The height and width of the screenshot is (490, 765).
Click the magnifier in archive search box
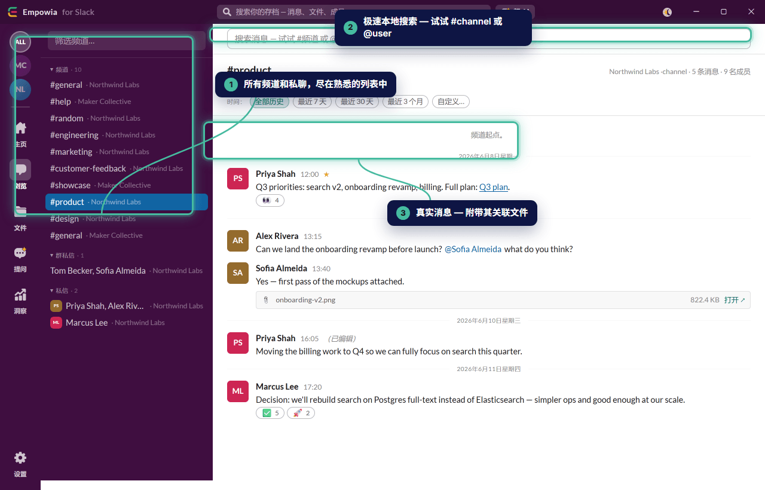[227, 12]
